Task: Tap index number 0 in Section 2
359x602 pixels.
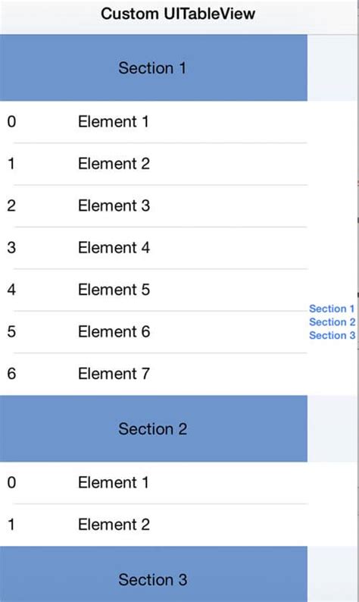Action: (x=11, y=483)
